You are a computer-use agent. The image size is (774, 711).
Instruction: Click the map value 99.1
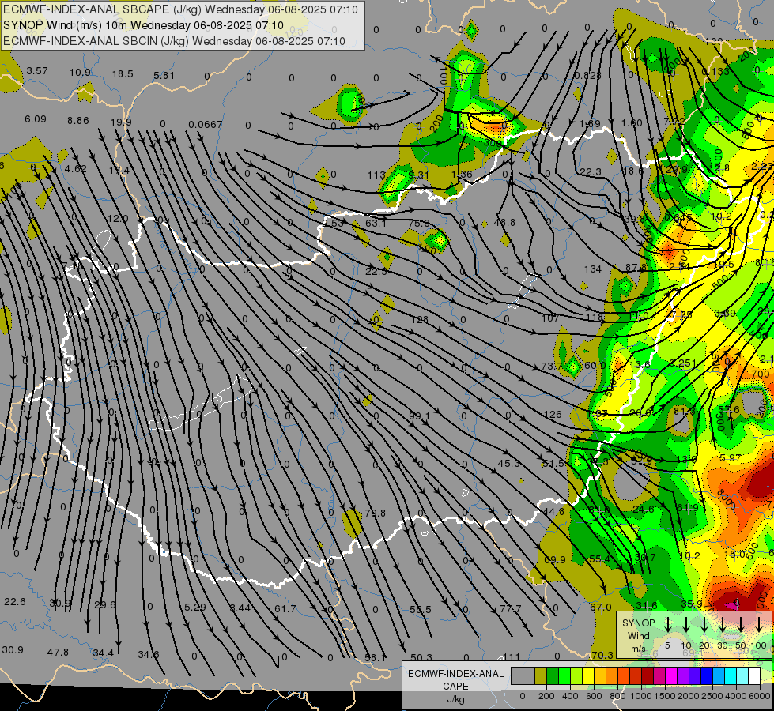(x=419, y=416)
